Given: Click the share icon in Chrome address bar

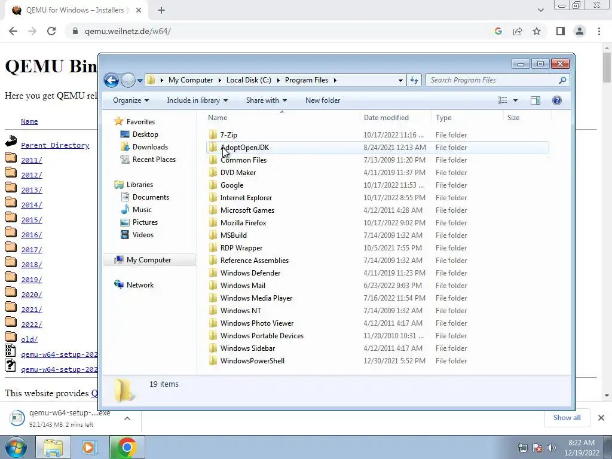Looking at the screenshot, I should [518, 31].
